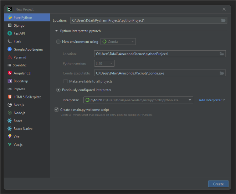Click the Next.js N icon
Viewport: 236px width, 194px height.
10,105
